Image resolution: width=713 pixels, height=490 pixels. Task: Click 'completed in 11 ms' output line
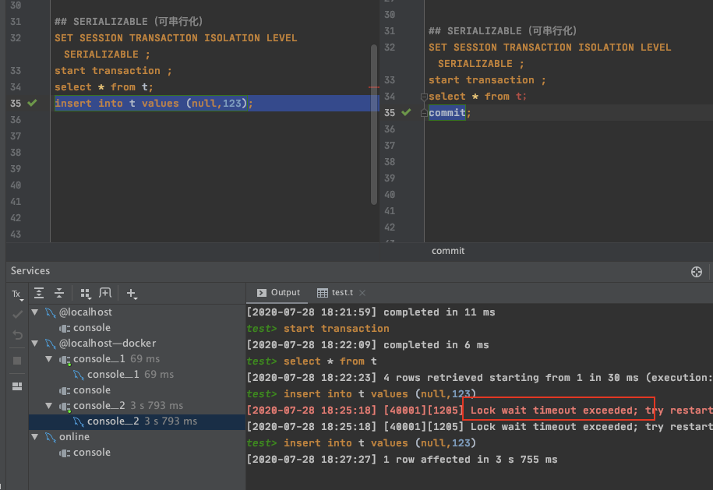pos(371,312)
